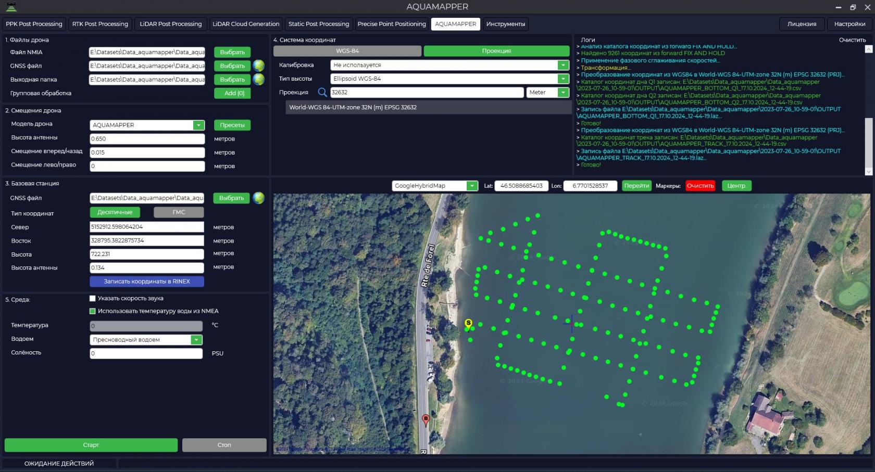This screenshot has height=472, width=875.
Task: Check Указать скорость звука checkbox
Action: click(x=93, y=298)
